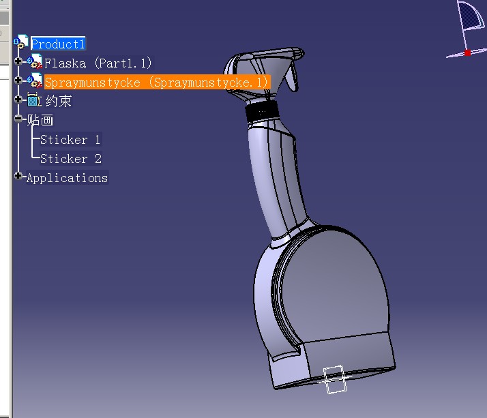Select the 贴画 label in the tree
The height and width of the screenshot is (418, 487).
tap(40, 120)
